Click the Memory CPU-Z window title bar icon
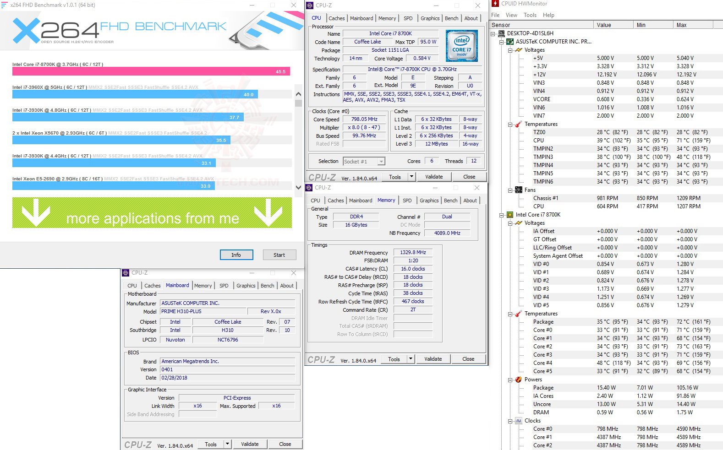This screenshot has width=723, height=450. [309, 188]
